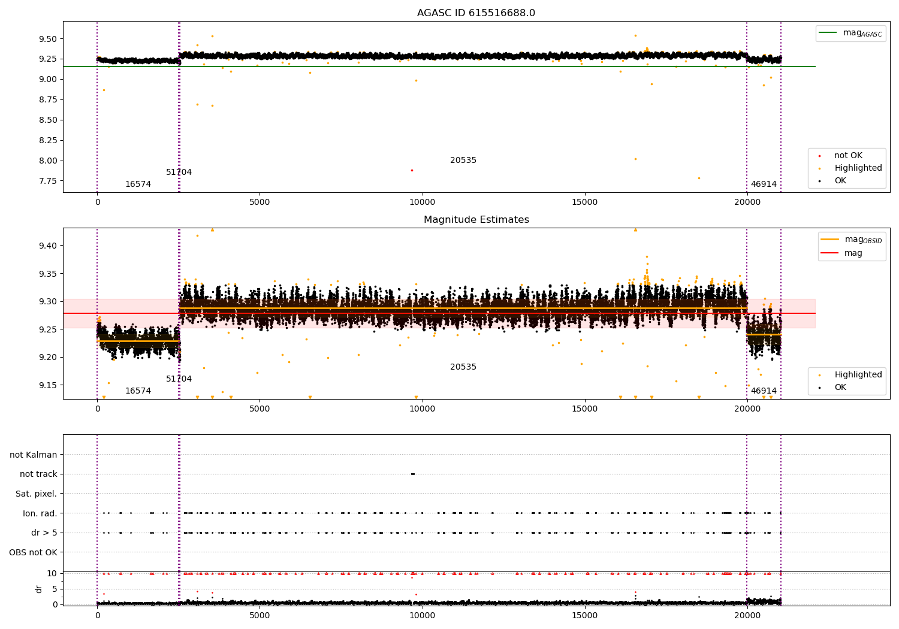The height and width of the screenshot is (629, 899).
Task: Click the 9.30 y-axis tick in middle plot
Action: click(47, 301)
